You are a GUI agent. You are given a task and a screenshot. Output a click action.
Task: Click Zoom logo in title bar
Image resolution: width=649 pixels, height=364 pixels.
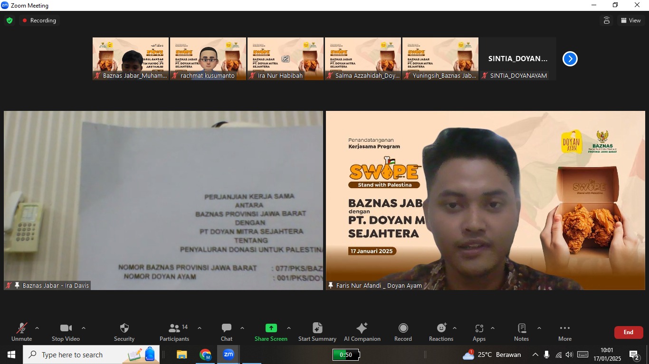click(x=5, y=5)
